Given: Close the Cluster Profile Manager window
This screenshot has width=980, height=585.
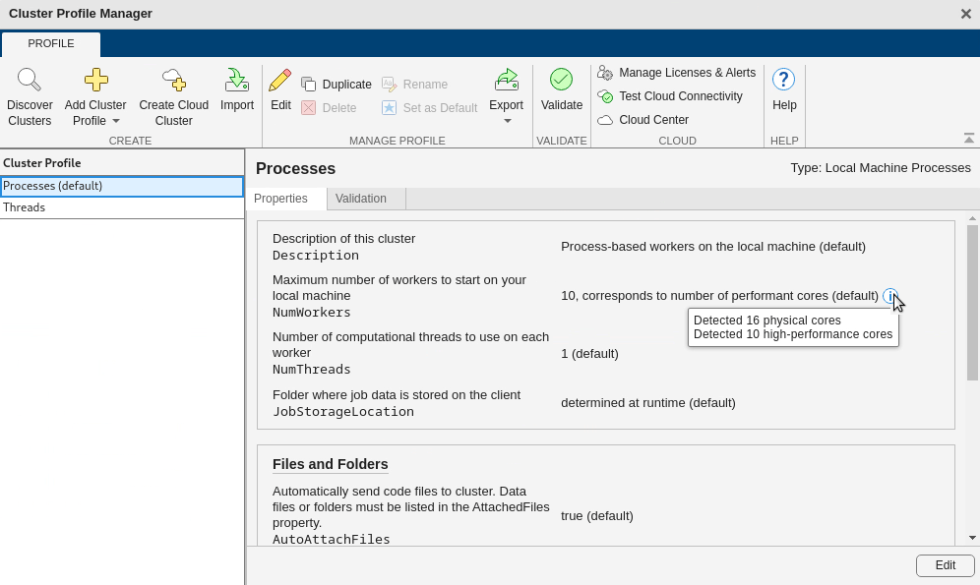Looking at the screenshot, I should pos(965,14).
